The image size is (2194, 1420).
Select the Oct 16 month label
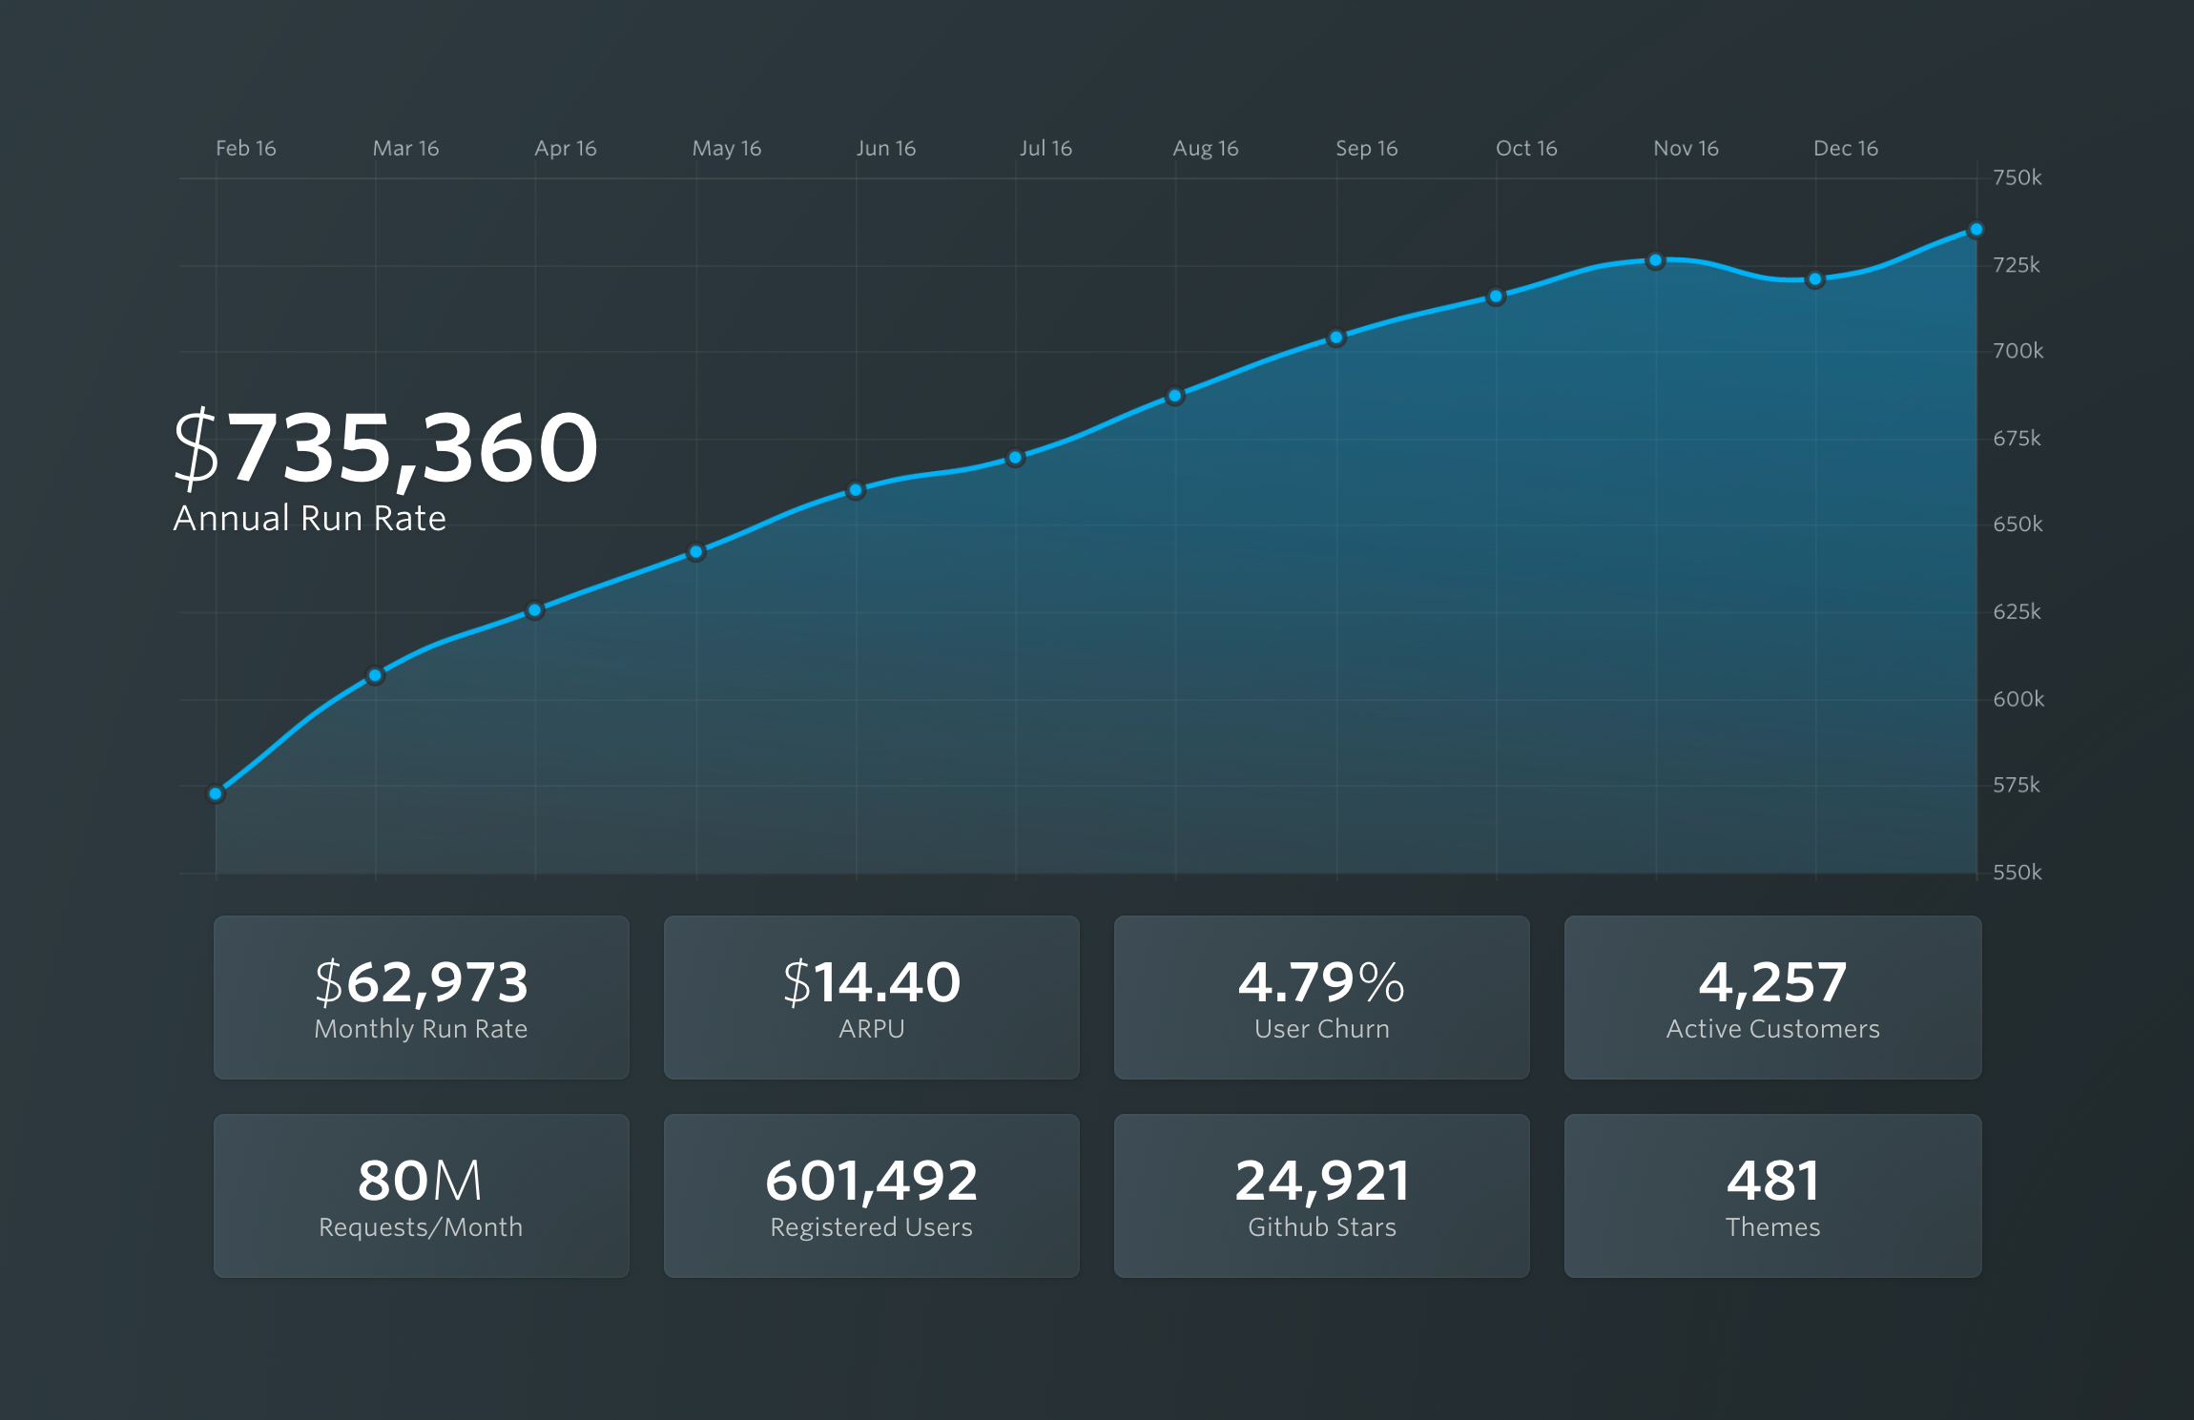(1526, 148)
